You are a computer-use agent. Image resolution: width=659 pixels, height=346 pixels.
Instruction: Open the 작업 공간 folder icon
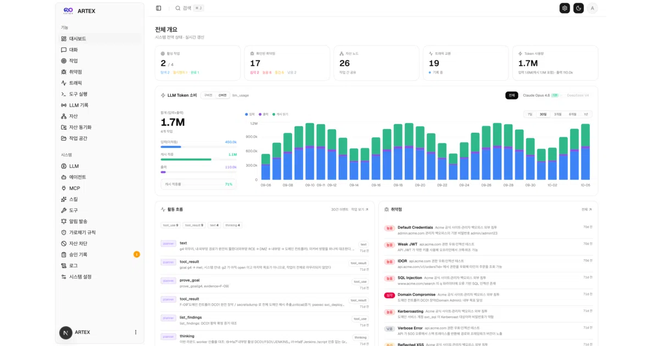pos(64,138)
